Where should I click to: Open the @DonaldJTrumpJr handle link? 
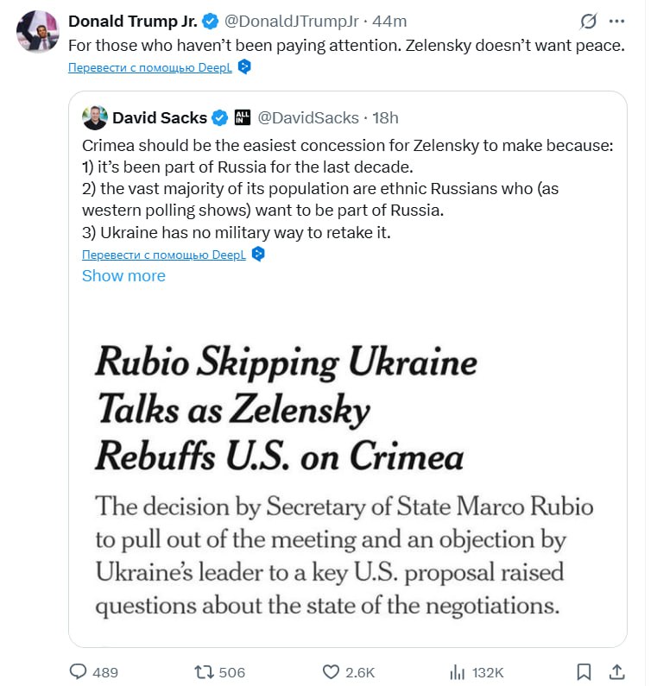pos(291,22)
